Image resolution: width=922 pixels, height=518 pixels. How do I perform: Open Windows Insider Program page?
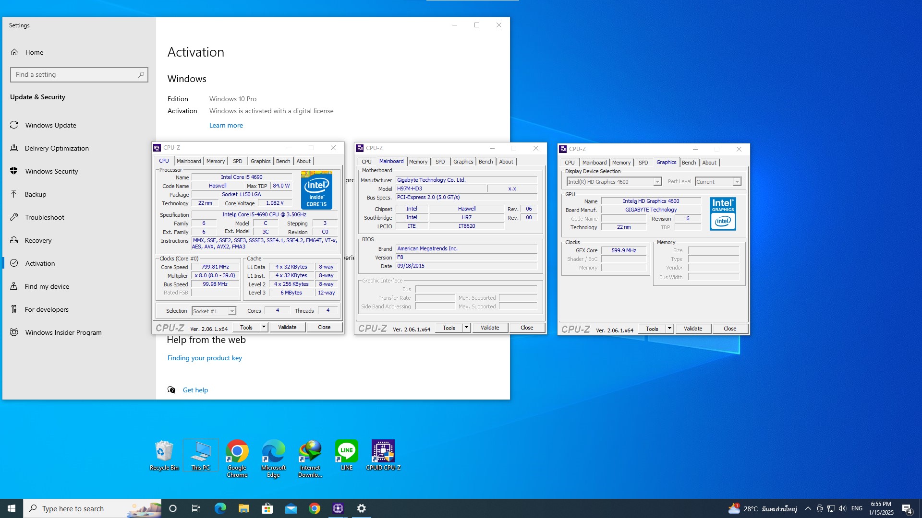coord(63,332)
